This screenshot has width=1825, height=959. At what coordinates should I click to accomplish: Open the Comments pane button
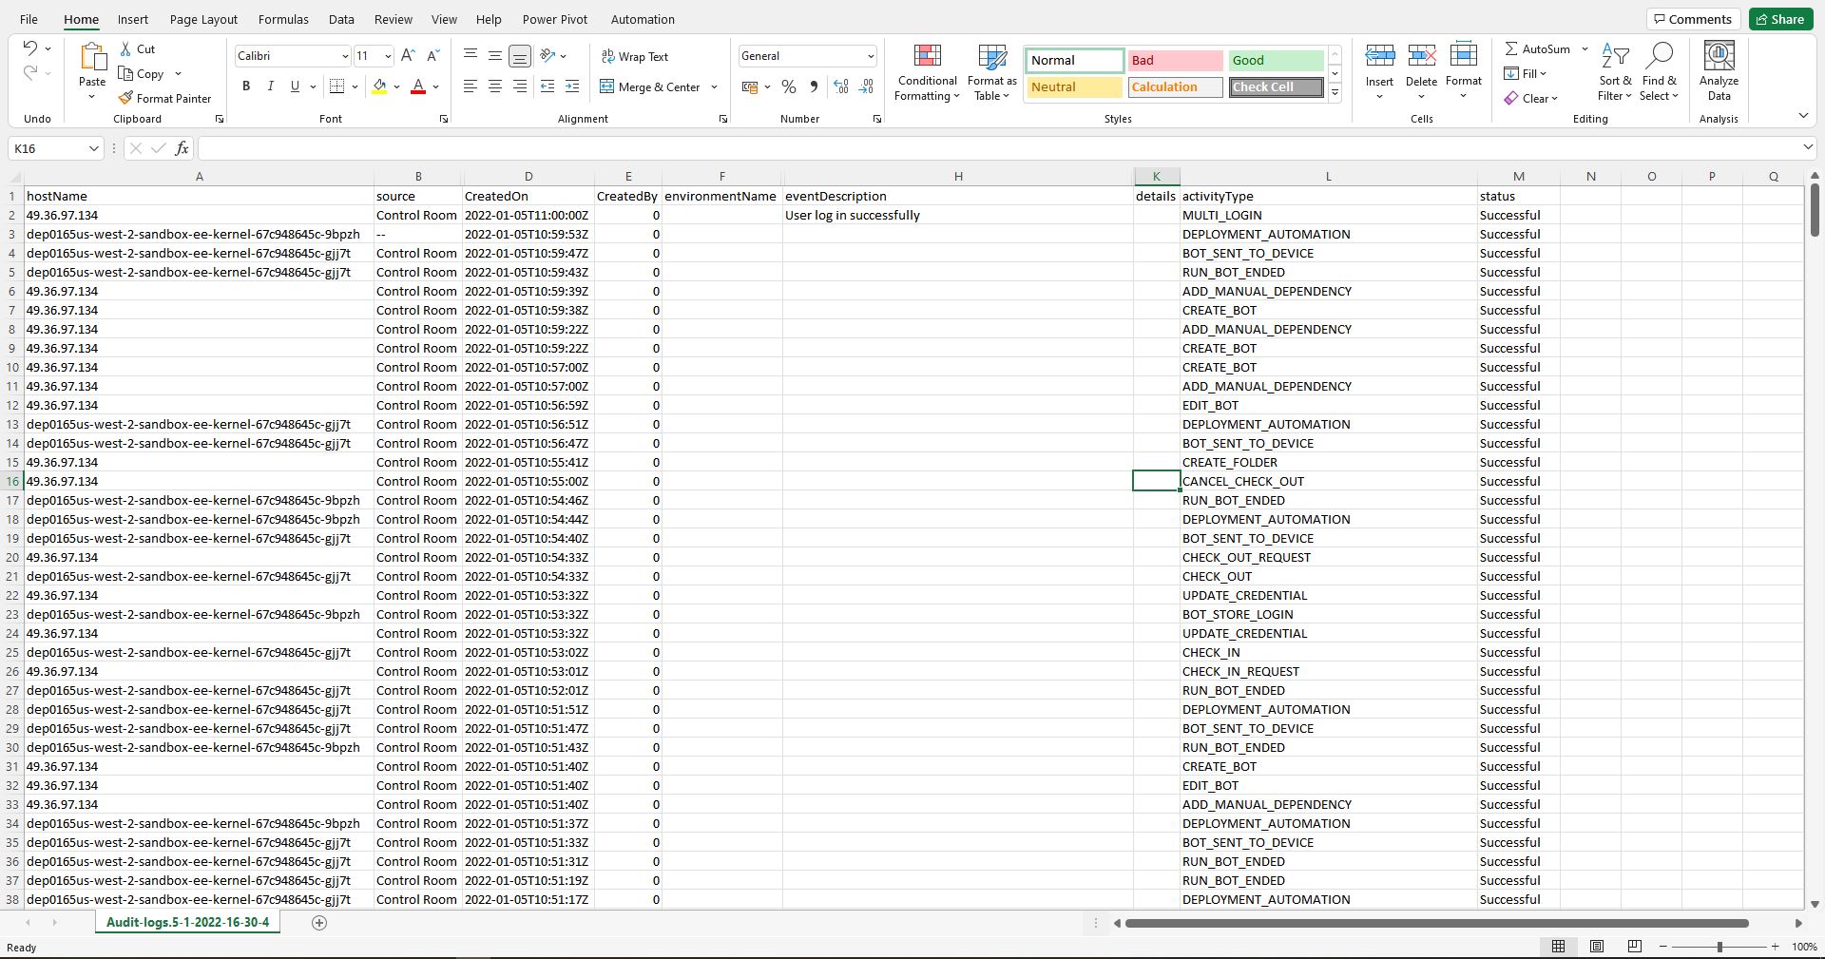[1693, 19]
